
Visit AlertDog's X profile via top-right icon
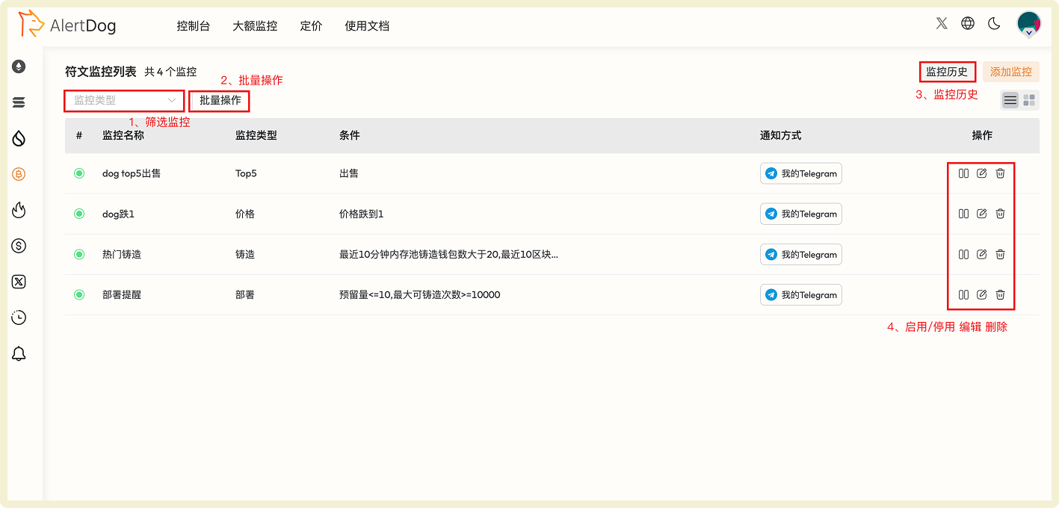tap(941, 23)
